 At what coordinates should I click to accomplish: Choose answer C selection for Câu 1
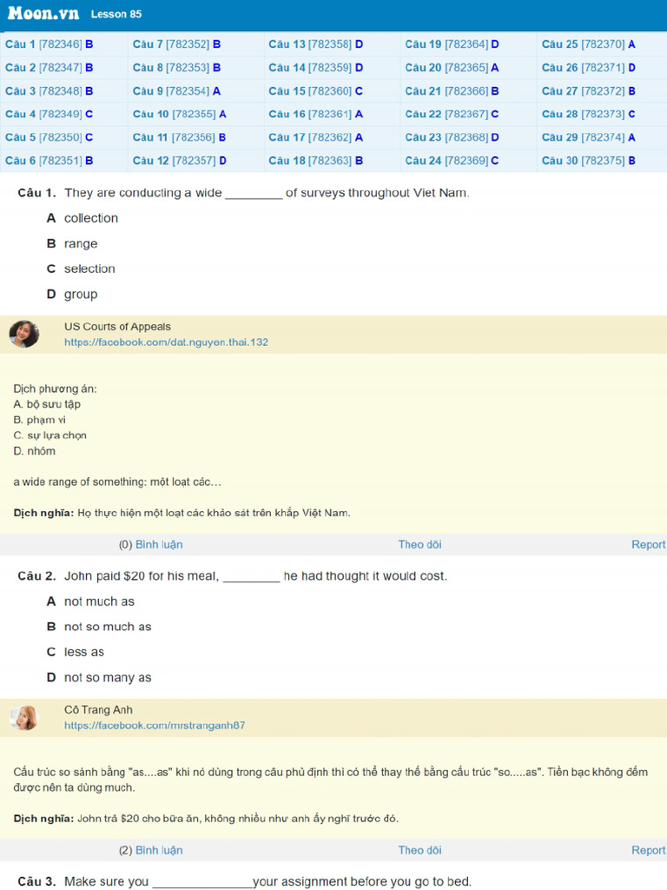pyautogui.click(x=81, y=269)
